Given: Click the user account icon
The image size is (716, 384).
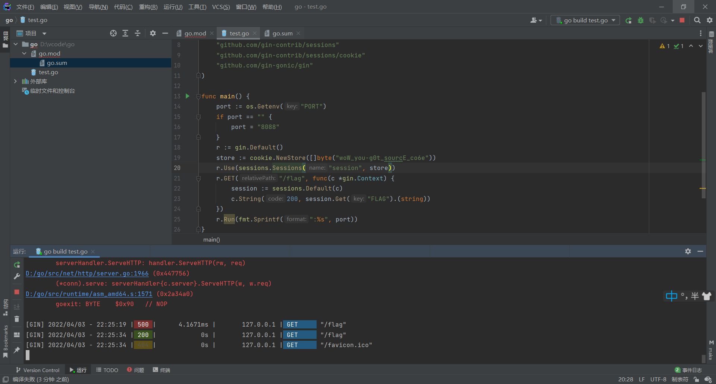Looking at the screenshot, I should [x=534, y=21].
